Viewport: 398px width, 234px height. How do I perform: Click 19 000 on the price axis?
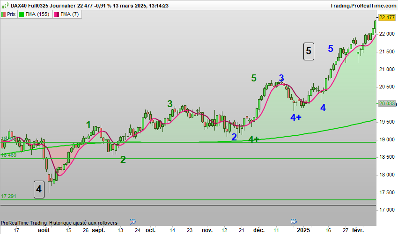click(x=387, y=139)
